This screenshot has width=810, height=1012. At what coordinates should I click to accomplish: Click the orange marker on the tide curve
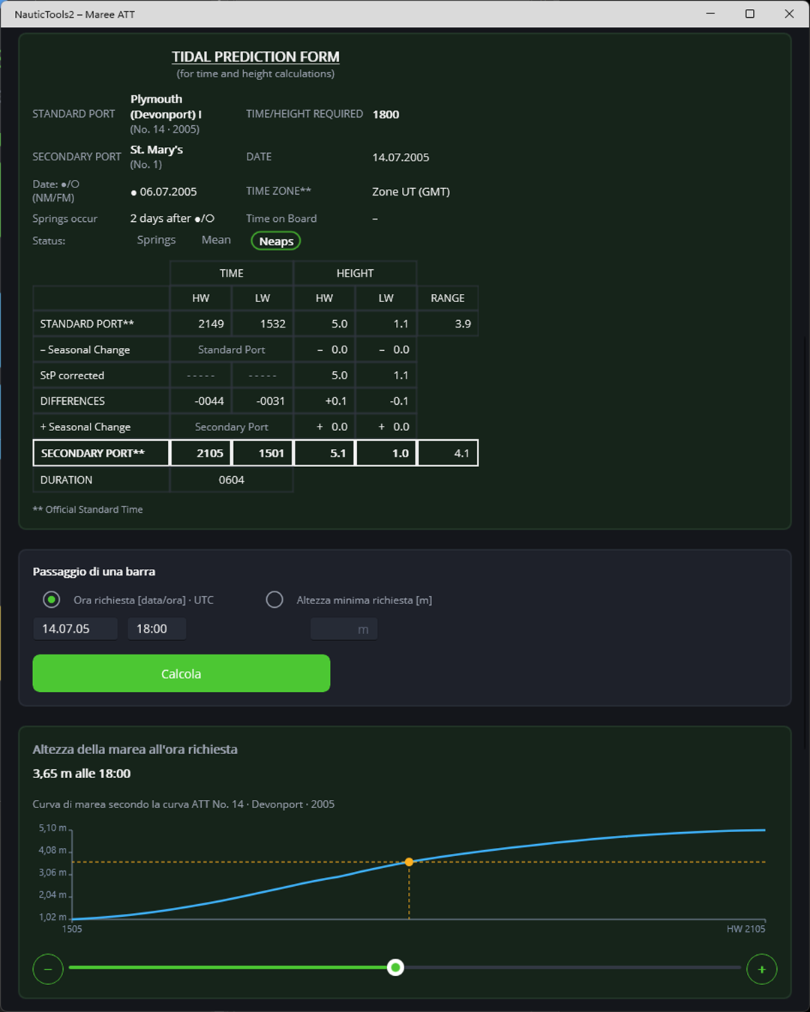[409, 862]
